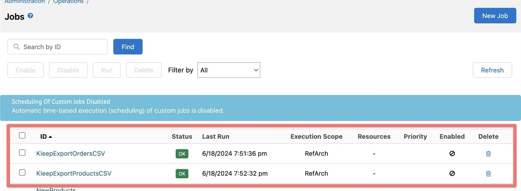Delete KleepExportOrdersCSV with its trash icon

[488, 154]
